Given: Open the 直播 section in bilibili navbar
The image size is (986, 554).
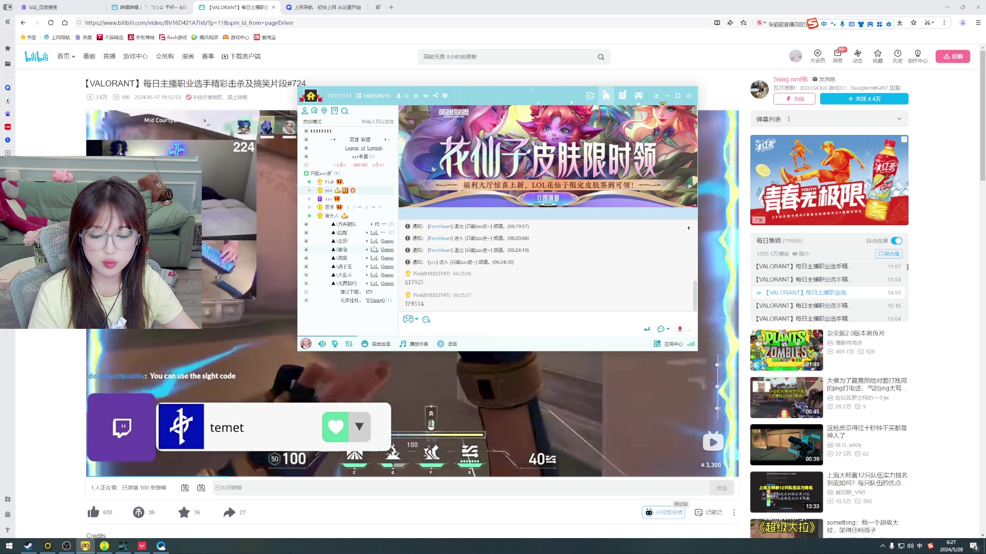Looking at the screenshot, I should 109,56.
